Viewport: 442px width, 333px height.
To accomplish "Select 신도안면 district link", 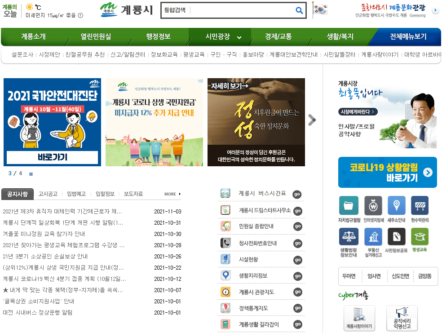I will point(400,276).
